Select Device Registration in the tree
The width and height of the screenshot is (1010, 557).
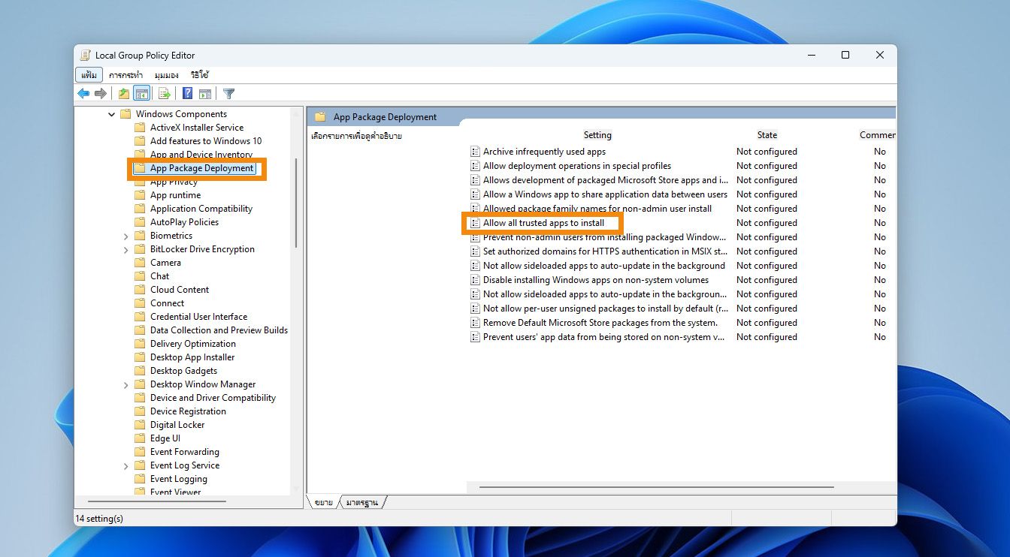(x=188, y=411)
